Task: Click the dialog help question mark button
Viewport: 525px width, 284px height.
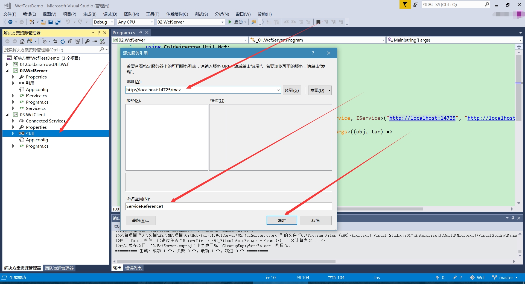Action: click(313, 53)
